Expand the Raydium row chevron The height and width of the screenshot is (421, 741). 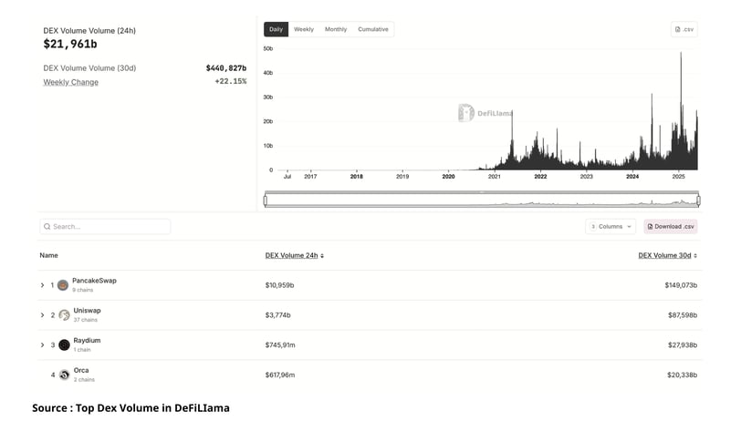pyautogui.click(x=43, y=345)
